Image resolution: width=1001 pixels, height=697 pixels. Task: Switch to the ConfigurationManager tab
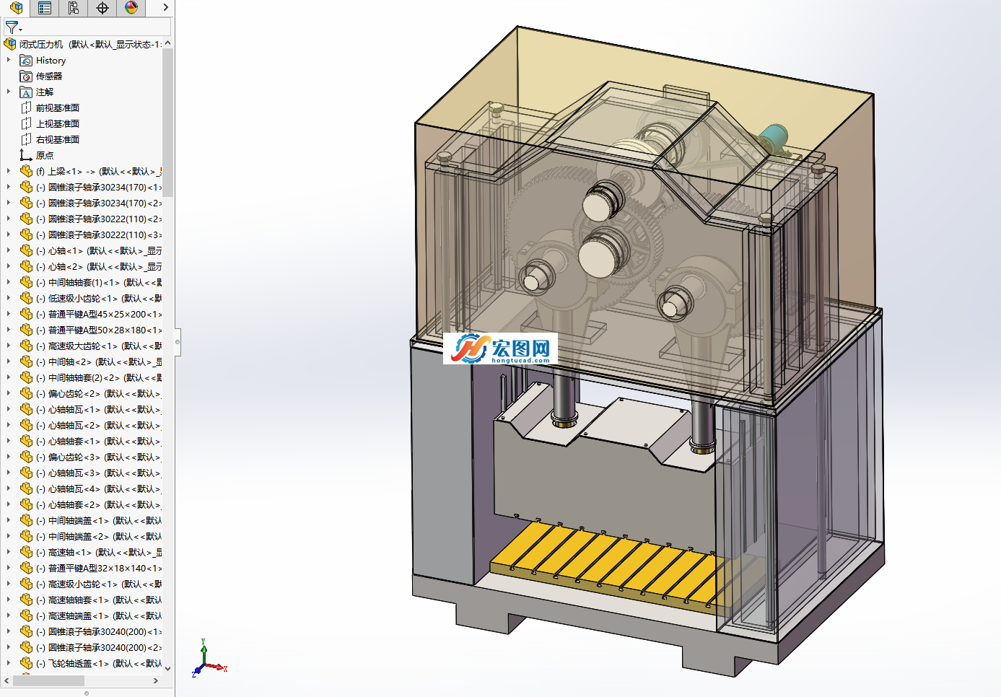tap(74, 8)
